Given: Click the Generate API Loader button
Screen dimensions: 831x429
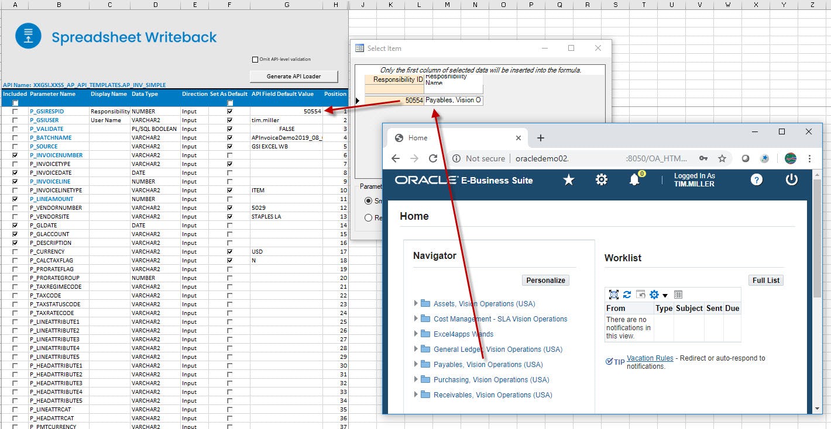Looking at the screenshot, I should [x=293, y=77].
